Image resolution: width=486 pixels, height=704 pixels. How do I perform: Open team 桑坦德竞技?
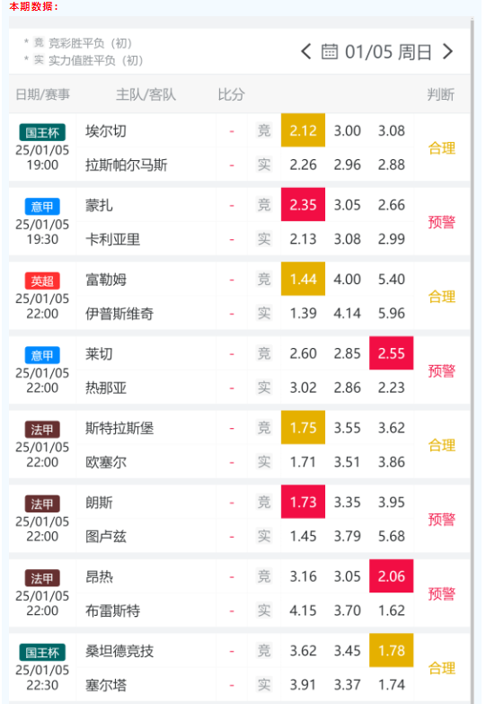click(119, 651)
